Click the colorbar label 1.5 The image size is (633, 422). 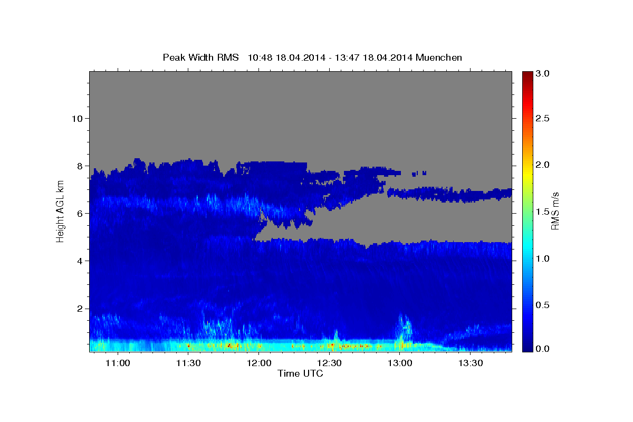point(543,212)
